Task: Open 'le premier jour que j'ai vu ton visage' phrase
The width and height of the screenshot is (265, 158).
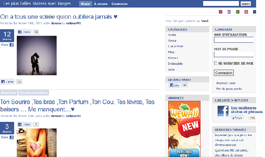Action: [233, 140]
